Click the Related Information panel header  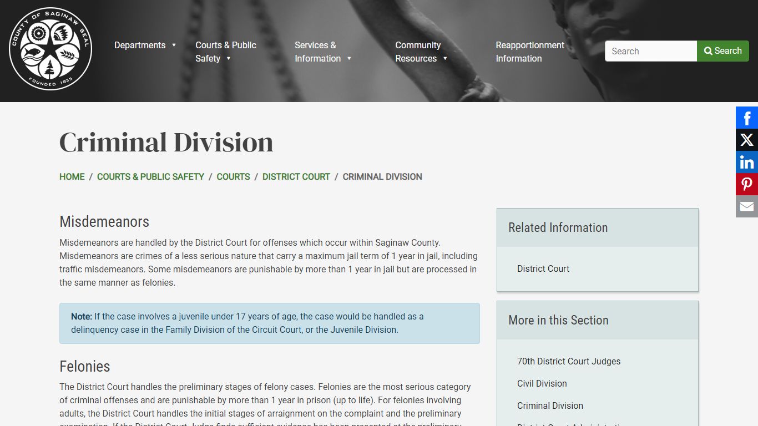[598, 227]
